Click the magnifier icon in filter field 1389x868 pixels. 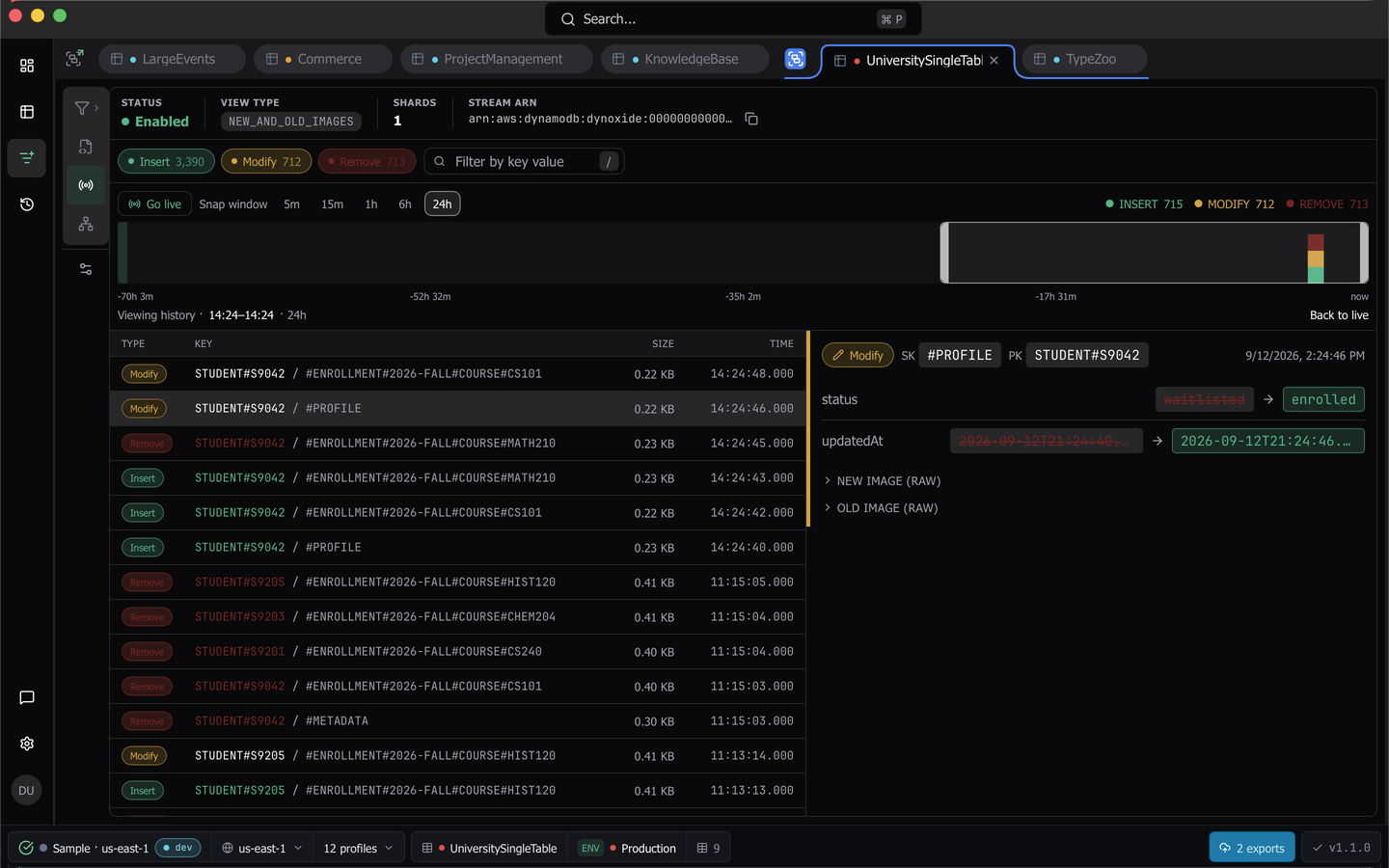click(440, 161)
